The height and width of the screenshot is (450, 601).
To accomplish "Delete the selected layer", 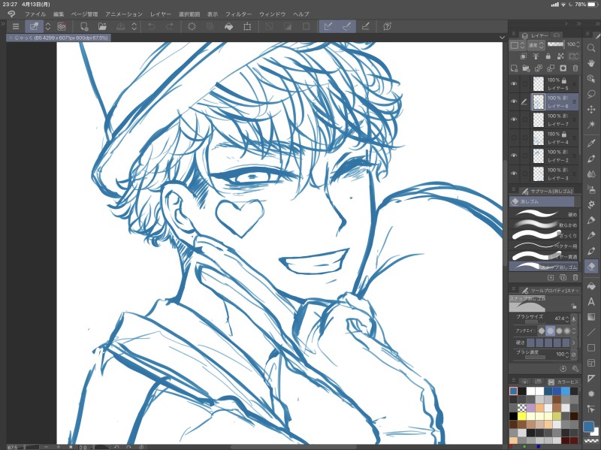I will click(575, 68).
